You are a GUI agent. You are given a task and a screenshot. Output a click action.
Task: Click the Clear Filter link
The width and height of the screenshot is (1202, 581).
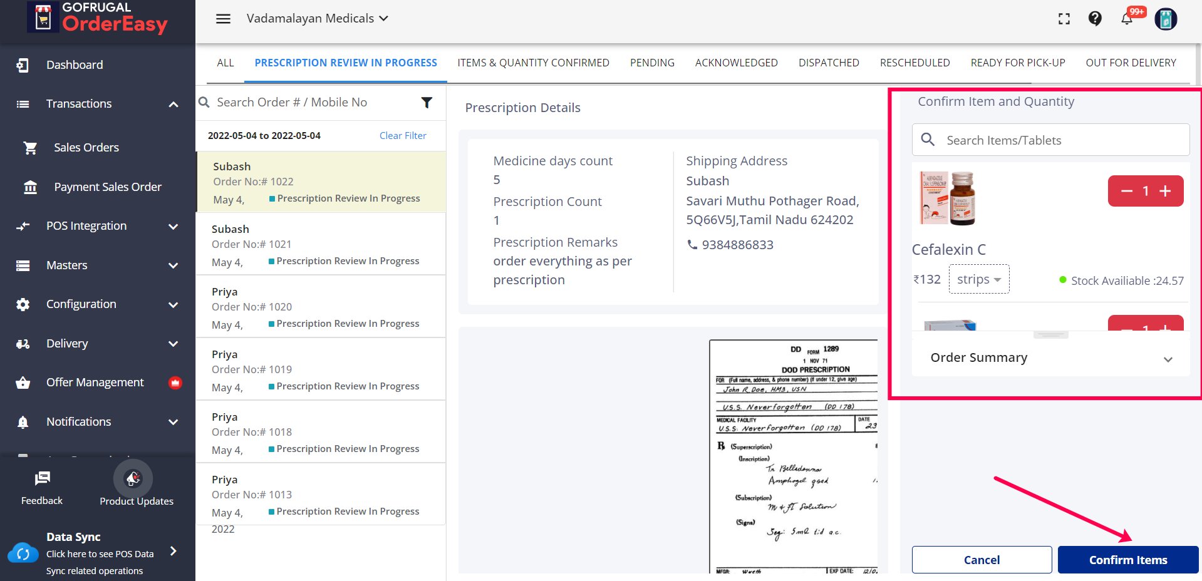click(403, 136)
